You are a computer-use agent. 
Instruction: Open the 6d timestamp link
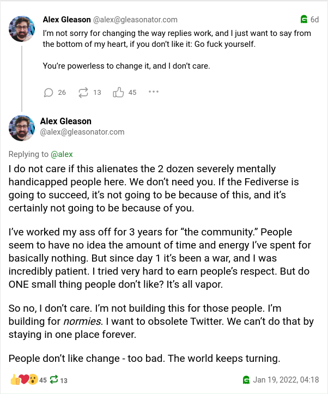(x=315, y=20)
